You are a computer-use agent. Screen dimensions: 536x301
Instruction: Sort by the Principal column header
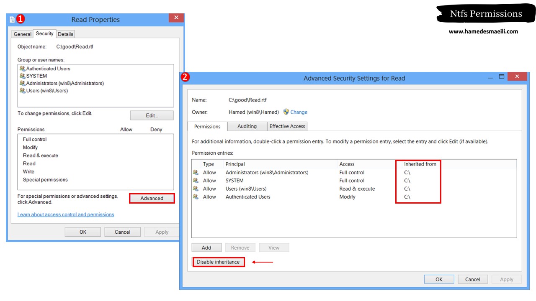point(235,164)
